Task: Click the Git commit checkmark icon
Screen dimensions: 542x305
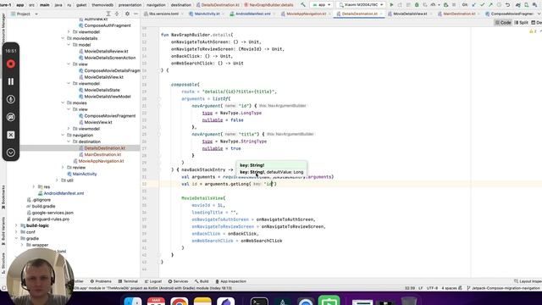Action: click(x=482, y=5)
